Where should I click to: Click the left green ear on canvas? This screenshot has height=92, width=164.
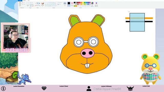click(74, 21)
